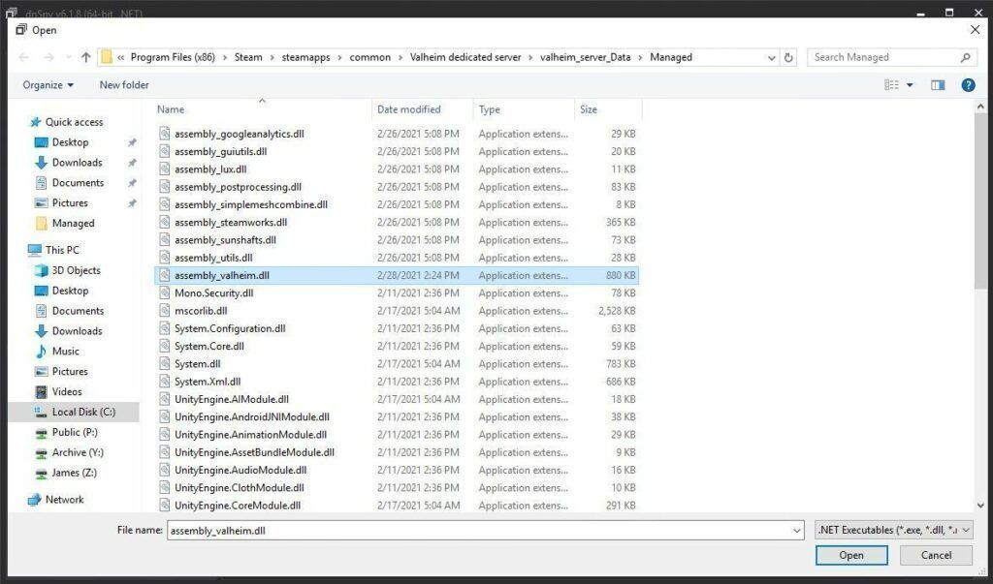Screen dimensions: 993x584
Task: Select Quick access in the sidebar
Action: (74, 122)
